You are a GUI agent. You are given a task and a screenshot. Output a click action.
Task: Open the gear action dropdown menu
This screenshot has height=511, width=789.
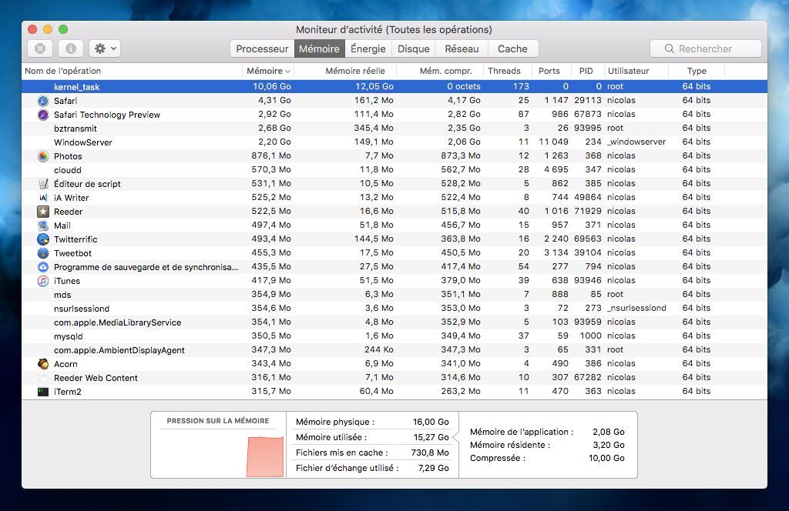click(105, 48)
